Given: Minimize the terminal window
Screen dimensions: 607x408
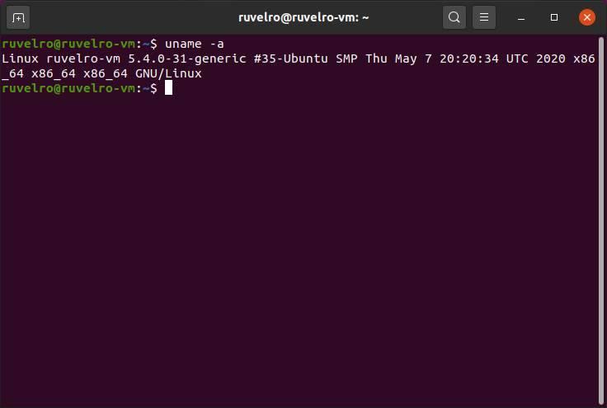Looking at the screenshot, I should [521, 18].
